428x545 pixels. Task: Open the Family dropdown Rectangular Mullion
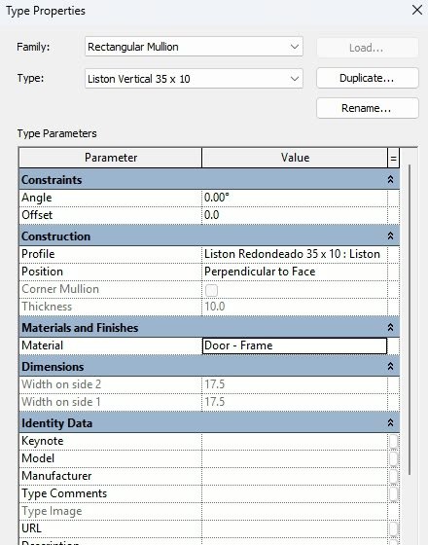(194, 47)
